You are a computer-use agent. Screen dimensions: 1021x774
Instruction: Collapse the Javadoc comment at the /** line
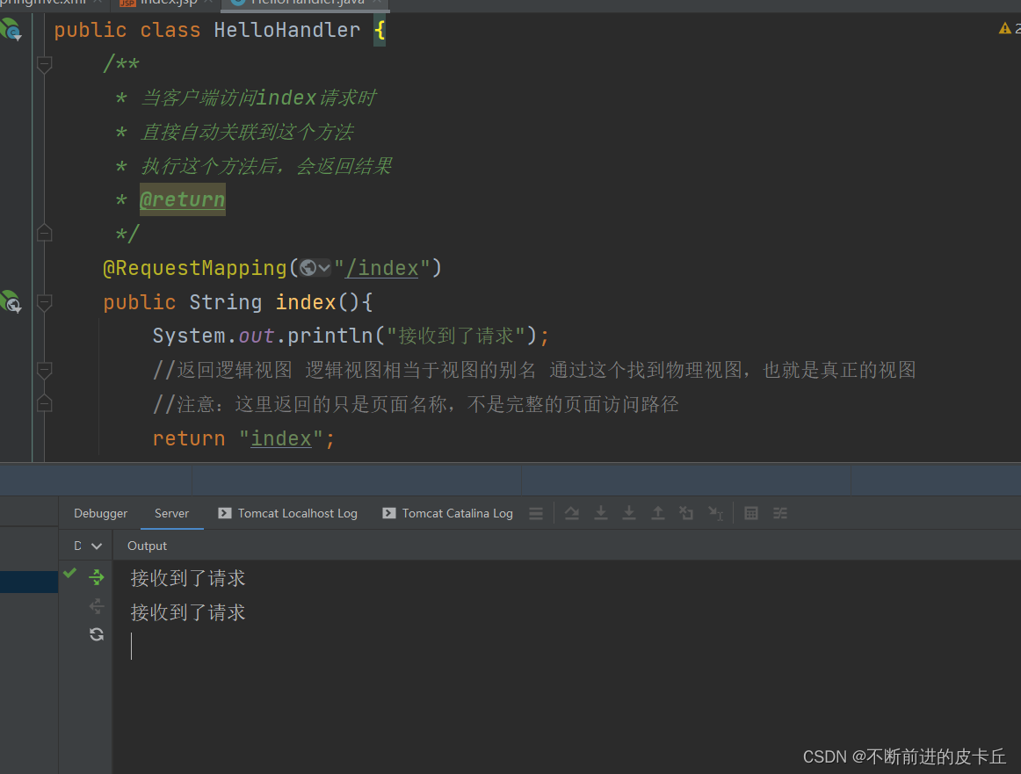coord(44,64)
